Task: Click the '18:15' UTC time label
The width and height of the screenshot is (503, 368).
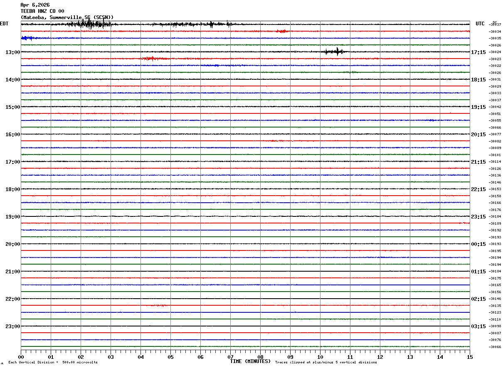Action: click(x=478, y=80)
